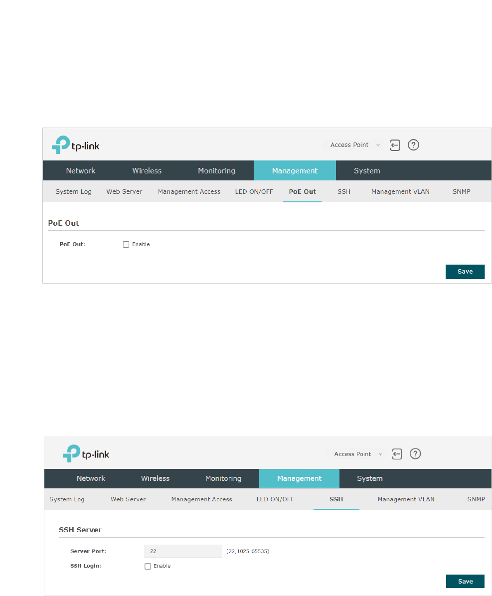This screenshot has height=596, width=492.
Task: Save the SSH Server settings
Action: [466, 581]
